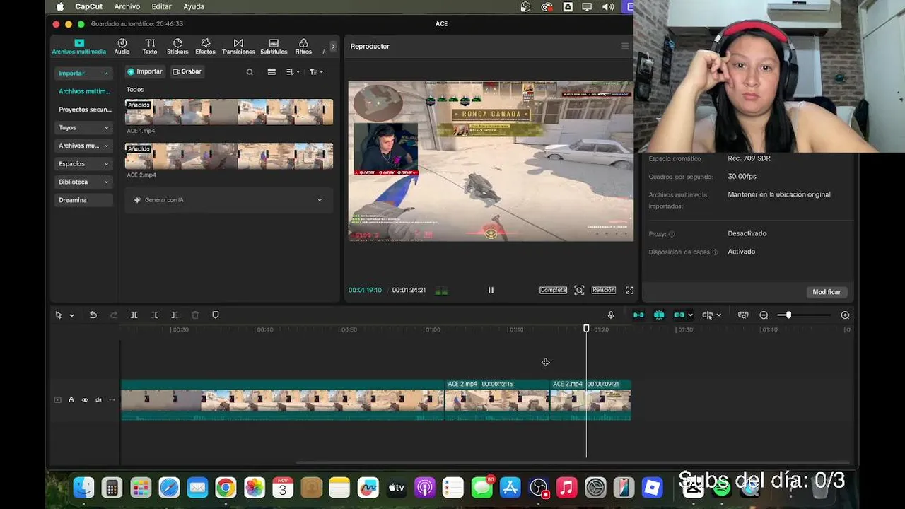This screenshot has height=509, width=905.
Task: Click the Modificar button
Action: (827, 292)
